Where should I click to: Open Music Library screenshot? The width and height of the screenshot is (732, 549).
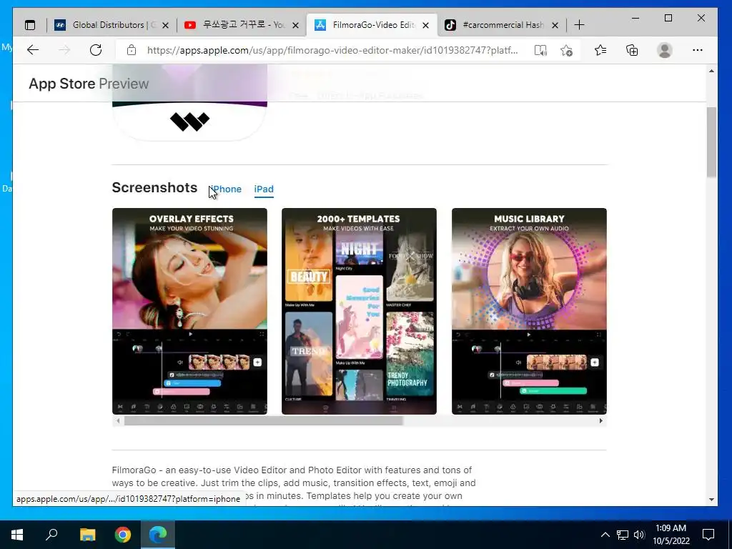coord(529,312)
